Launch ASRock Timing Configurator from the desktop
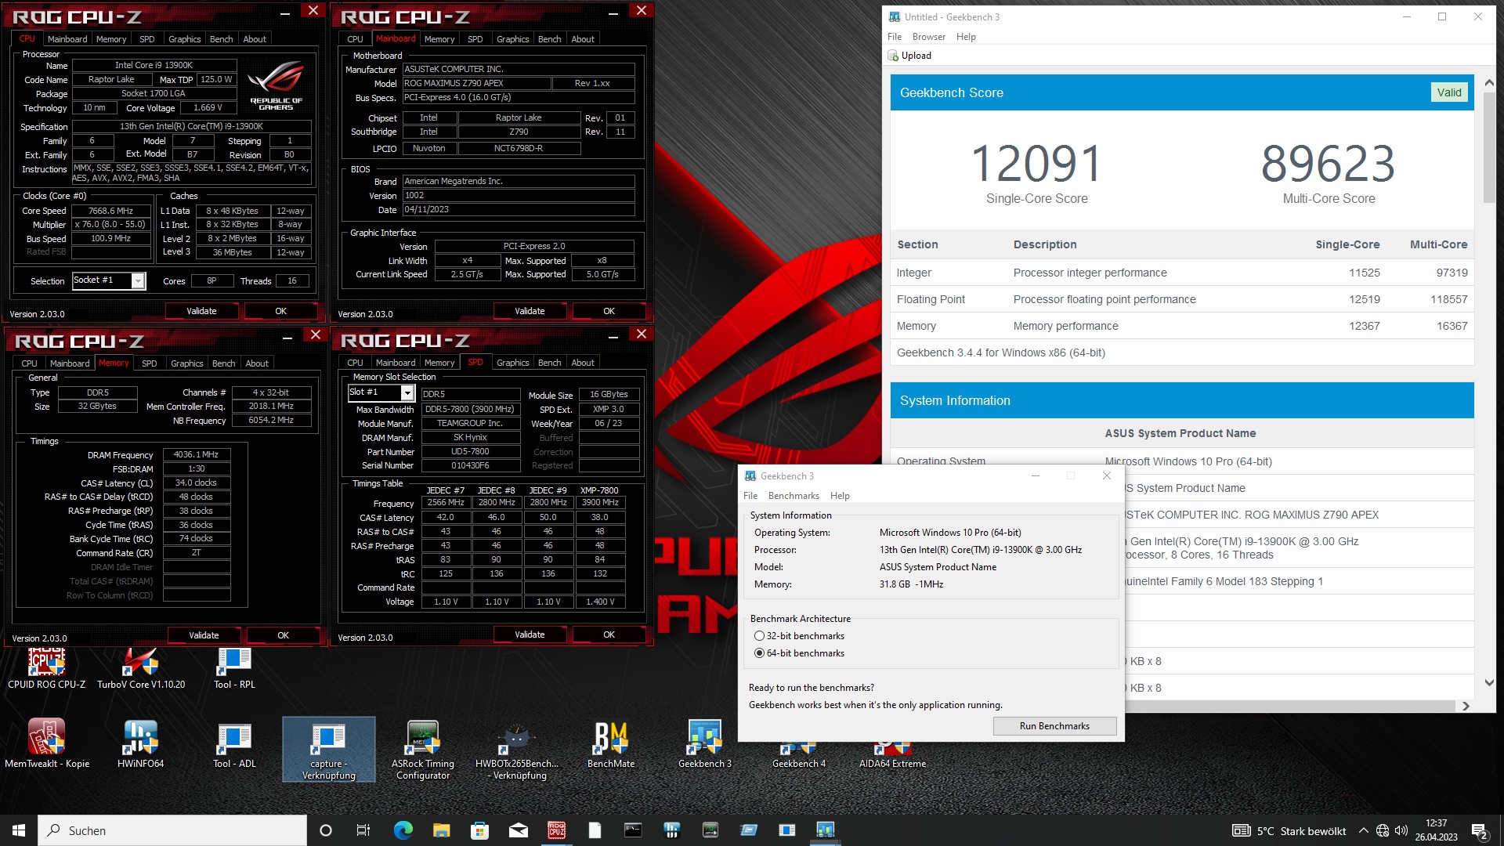This screenshot has height=846, width=1504. (x=423, y=750)
